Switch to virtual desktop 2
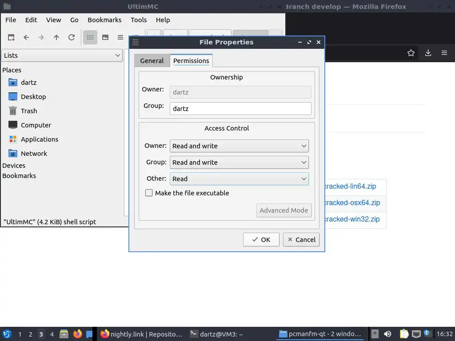Image resolution: width=455 pixels, height=341 pixels. pyautogui.click(x=30, y=334)
